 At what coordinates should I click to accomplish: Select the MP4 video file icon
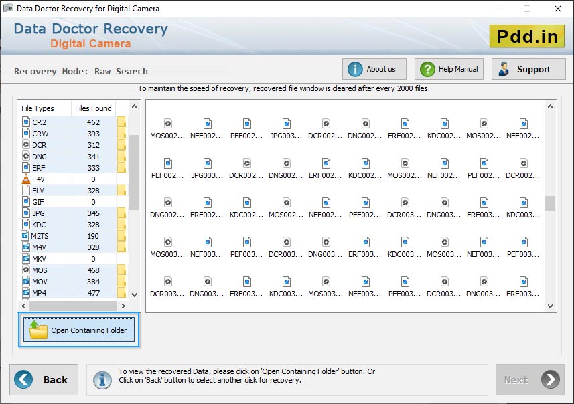pos(26,292)
